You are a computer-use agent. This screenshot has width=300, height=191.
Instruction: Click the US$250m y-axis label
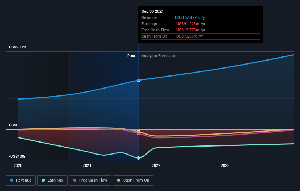(x=18, y=47)
